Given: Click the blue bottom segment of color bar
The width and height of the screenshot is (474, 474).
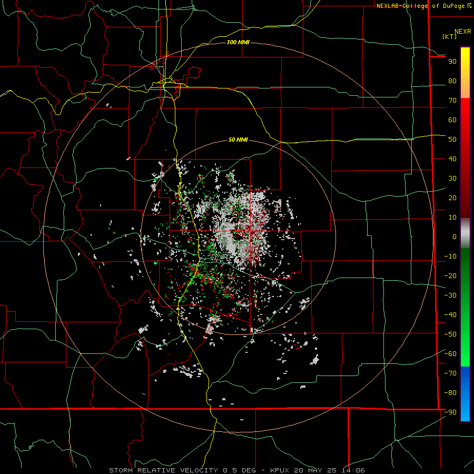Looking at the screenshot, I should 465,394.
